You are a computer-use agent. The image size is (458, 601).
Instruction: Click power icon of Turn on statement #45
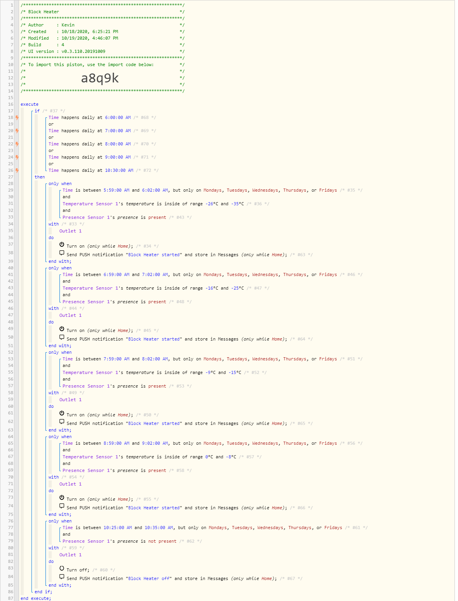(62, 329)
